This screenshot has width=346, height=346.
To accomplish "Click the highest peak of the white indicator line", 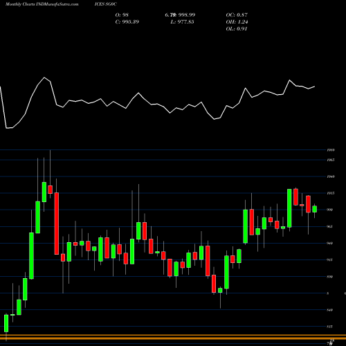I will coord(44,78).
